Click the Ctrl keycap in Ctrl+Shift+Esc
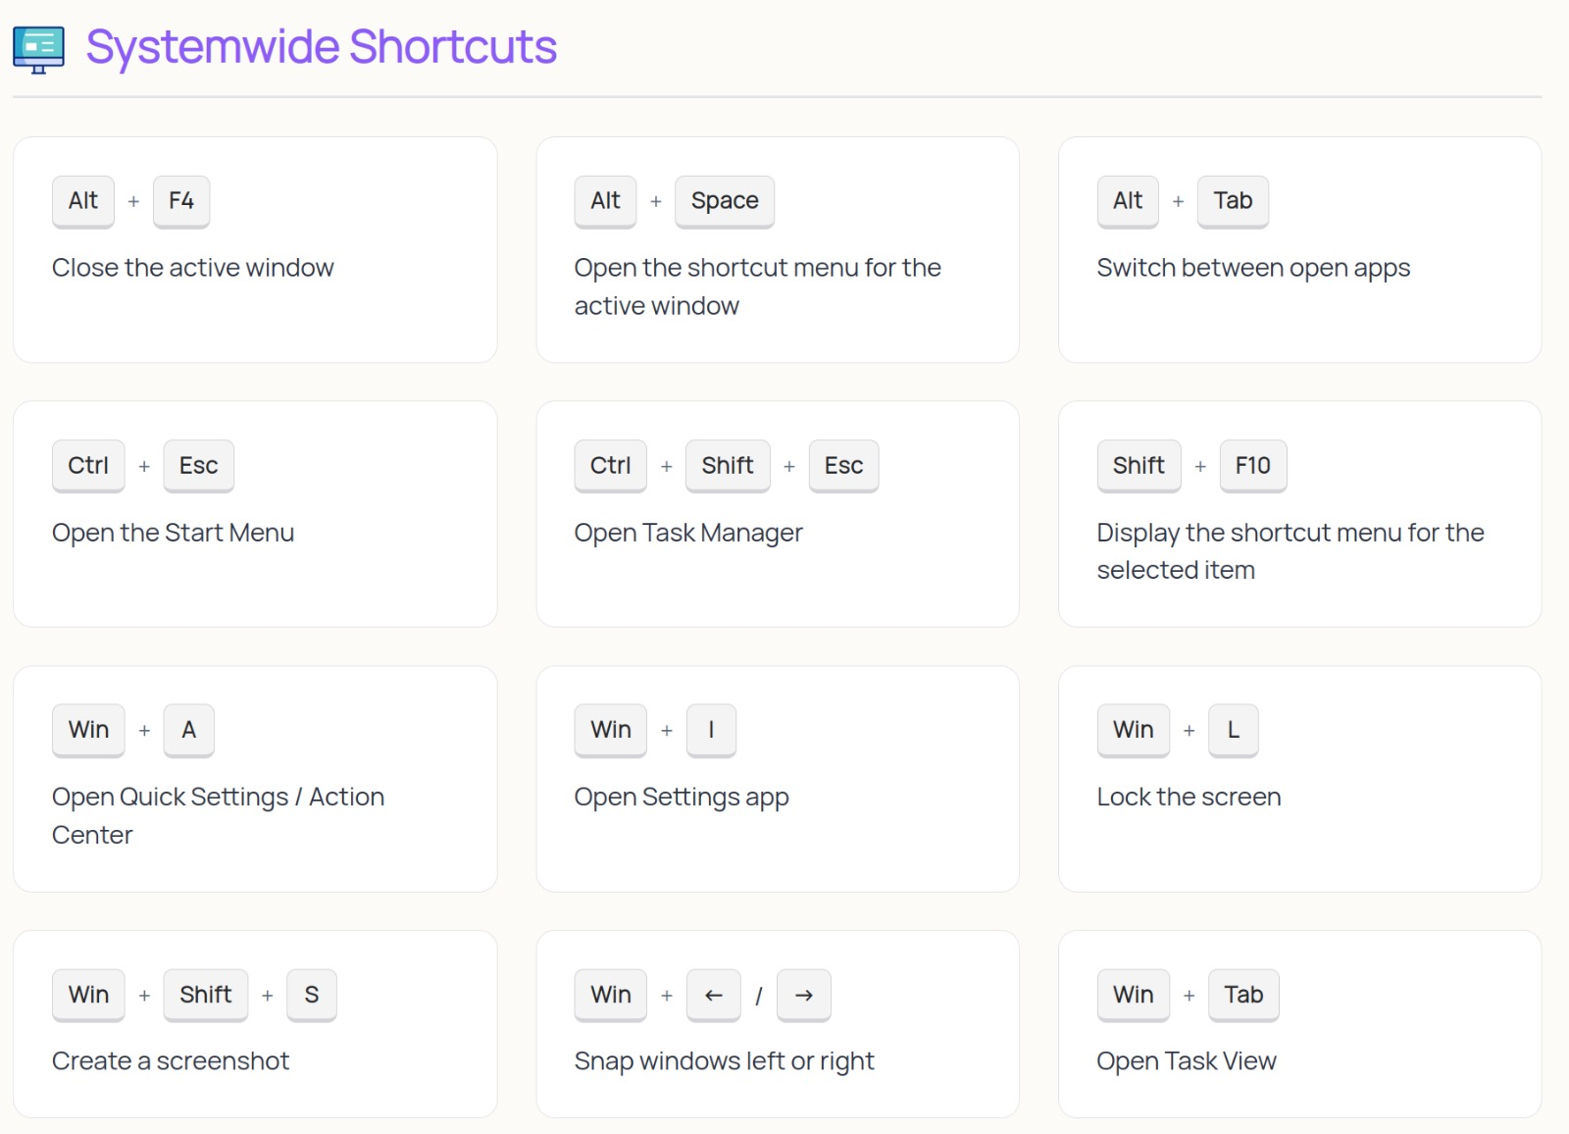Screen dimensions: 1569x1134 coord(609,465)
